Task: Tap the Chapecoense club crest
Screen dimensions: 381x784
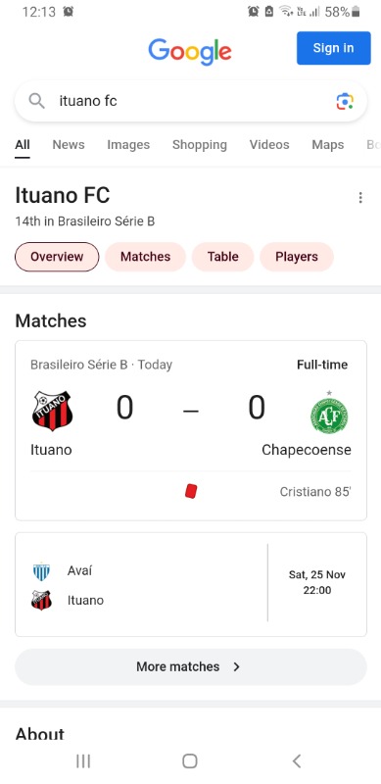Action: coord(329,413)
